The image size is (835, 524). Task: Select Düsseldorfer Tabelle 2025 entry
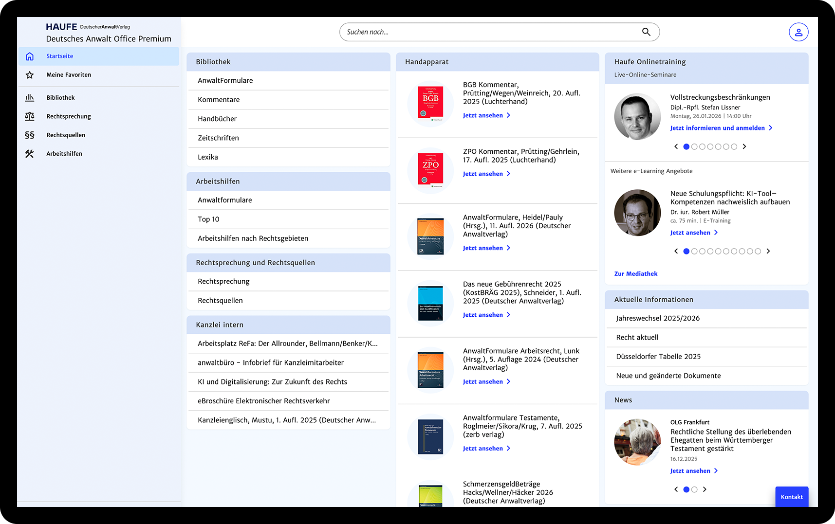pyautogui.click(x=658, y=357)
